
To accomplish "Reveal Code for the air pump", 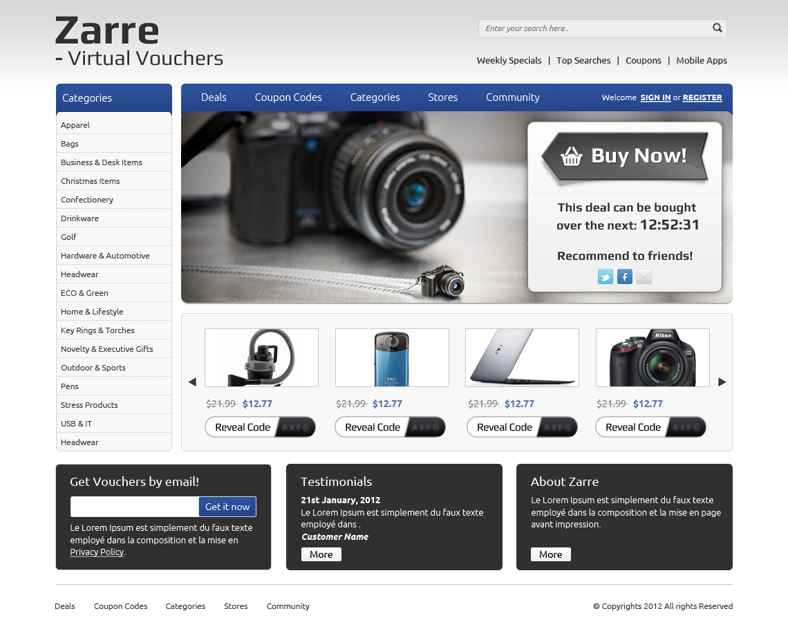I will click(x=261, y=427).
